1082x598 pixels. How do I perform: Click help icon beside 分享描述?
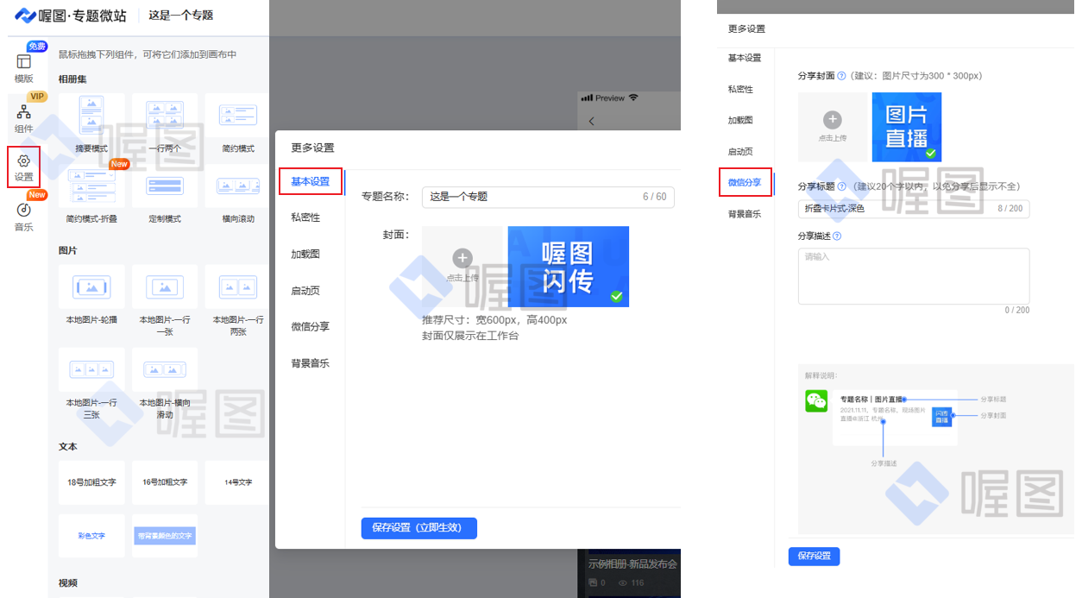[x=837, y=236]
